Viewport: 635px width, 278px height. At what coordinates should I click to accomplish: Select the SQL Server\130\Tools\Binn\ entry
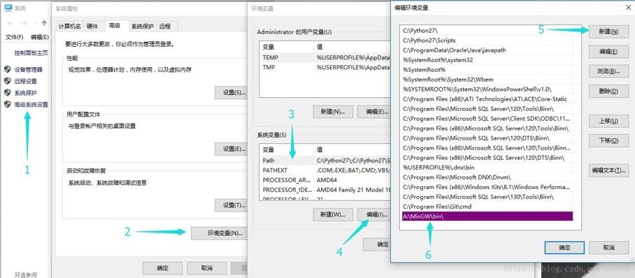pyautogui.click(x=487, y=197)
